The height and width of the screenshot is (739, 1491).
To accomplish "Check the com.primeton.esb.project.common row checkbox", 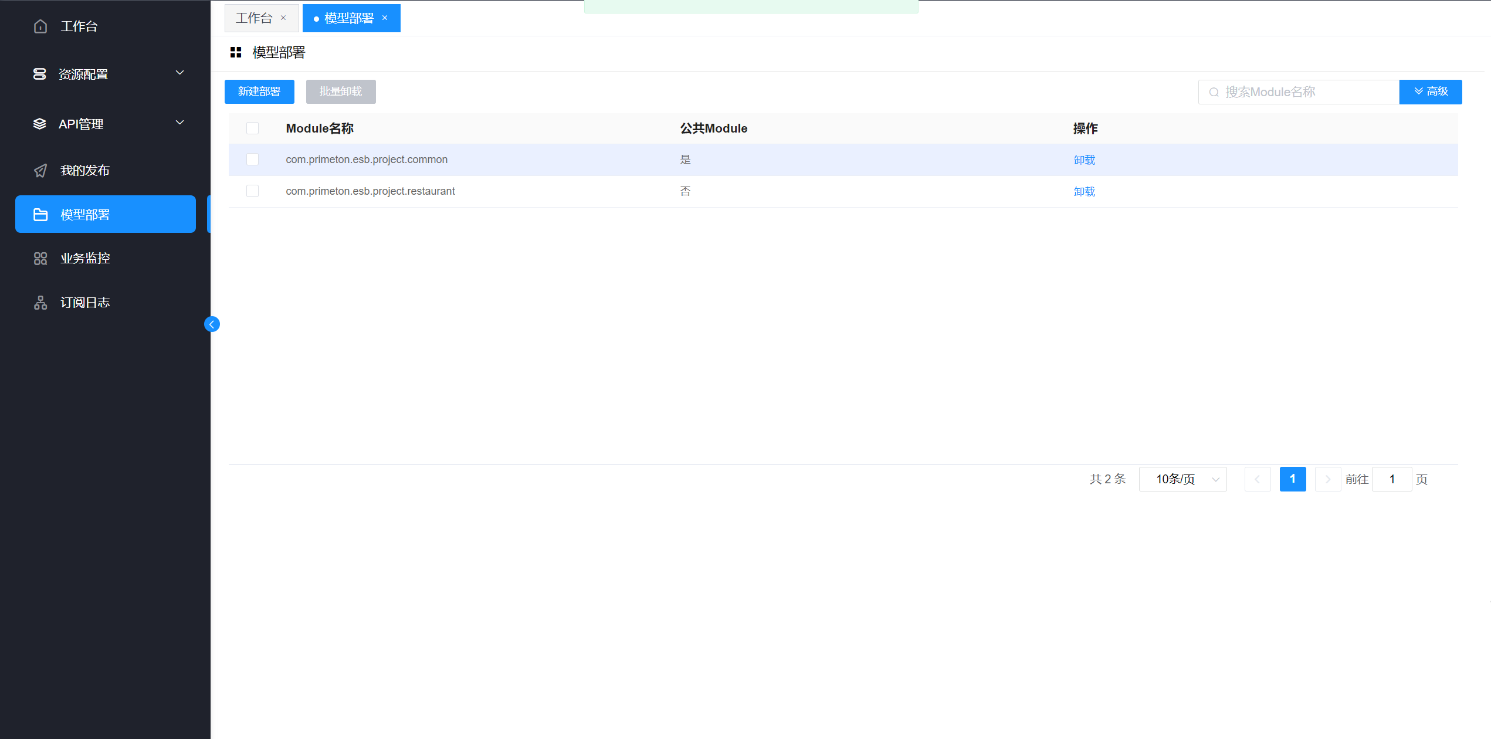I will [x=253, y=160].
